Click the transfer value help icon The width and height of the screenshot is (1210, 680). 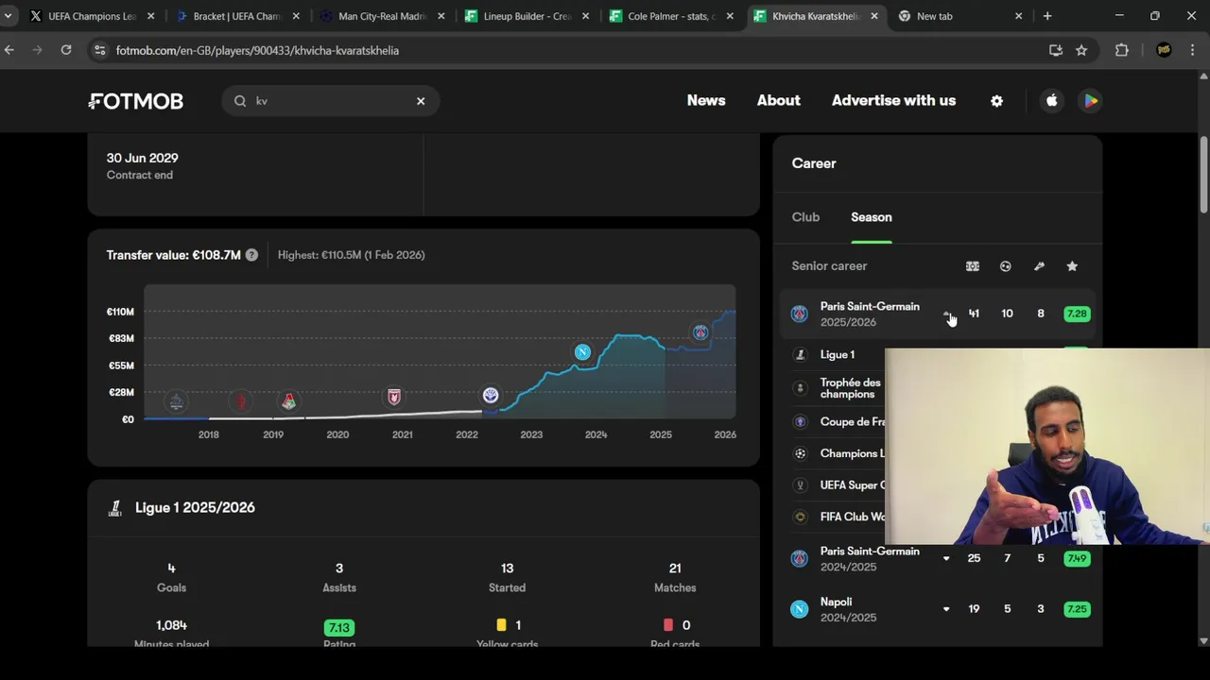[251, 255]
